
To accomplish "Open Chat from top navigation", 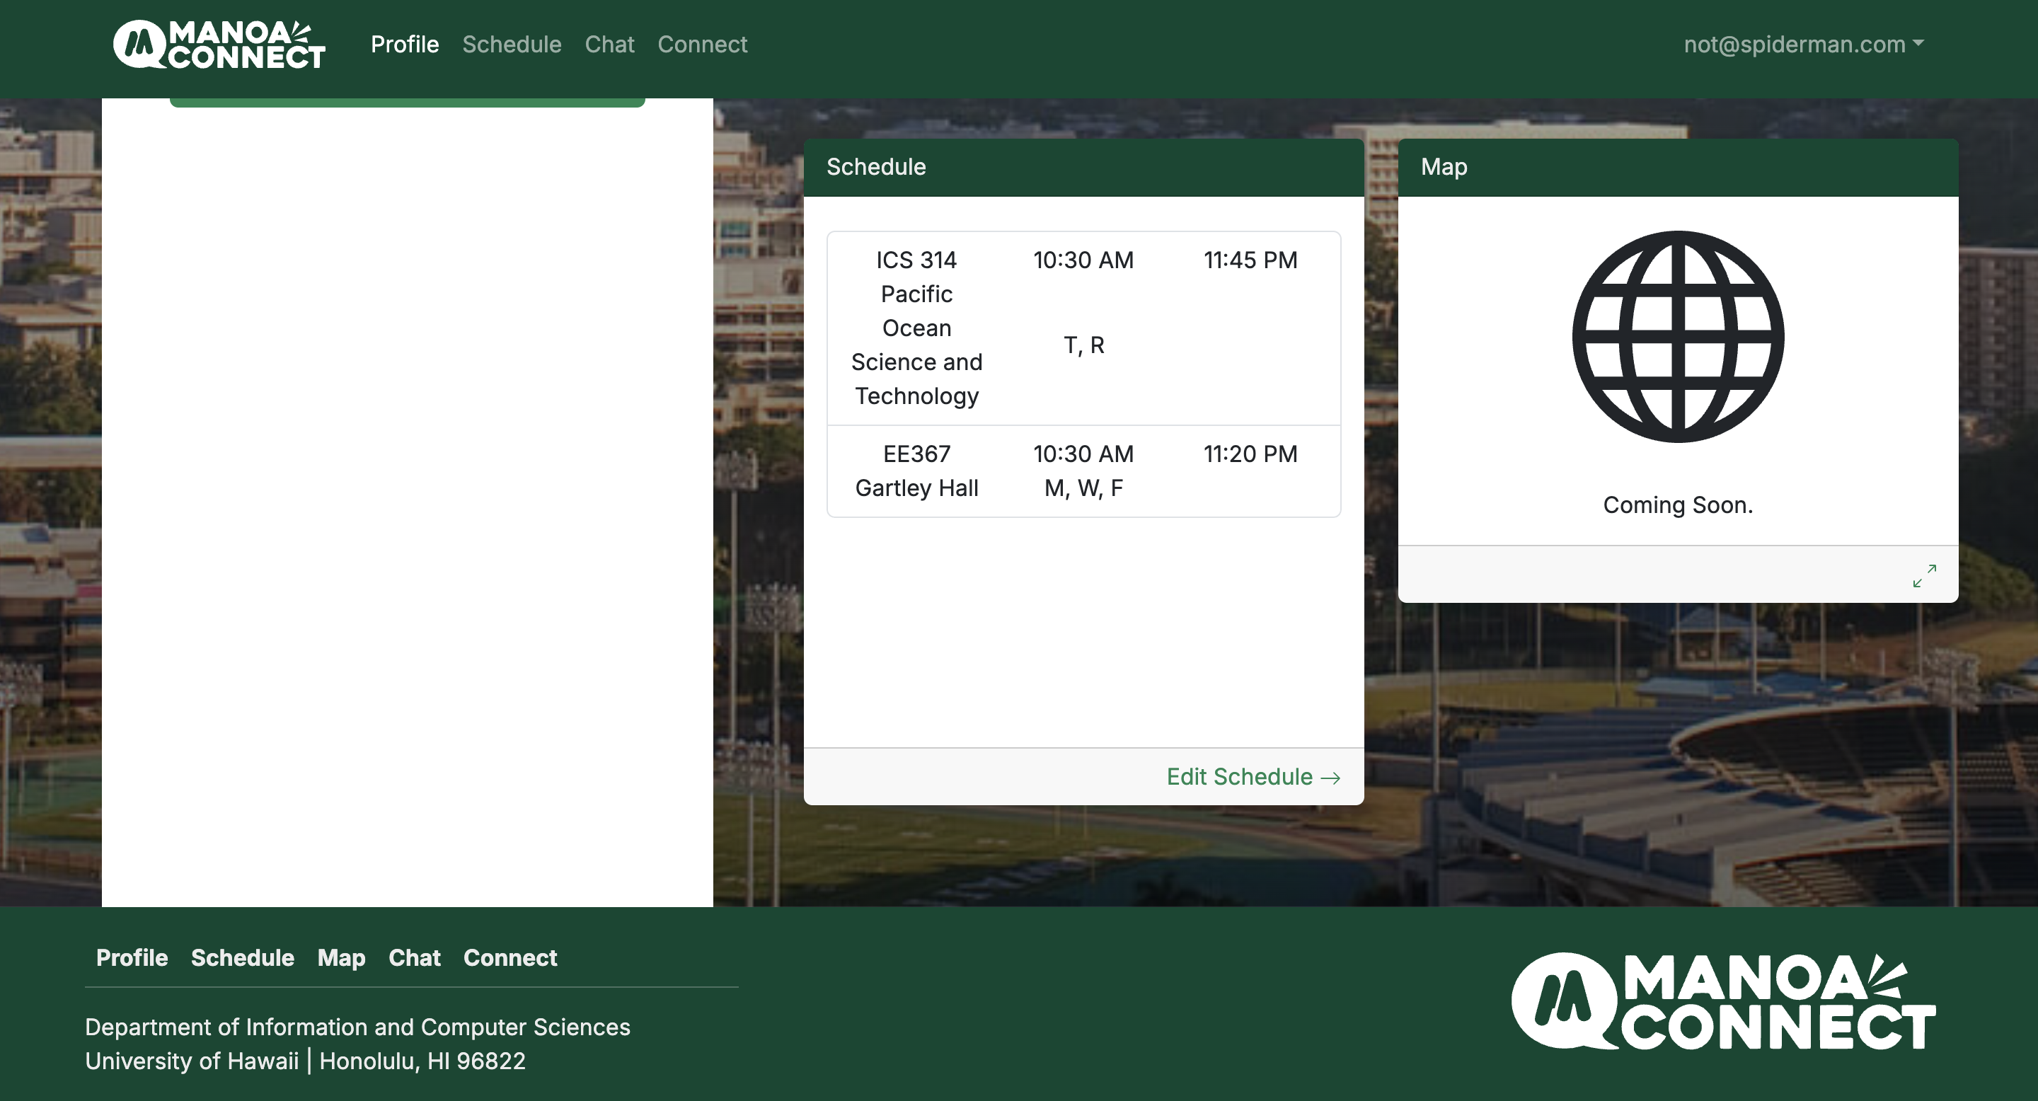I will click(x=609, y=45).
